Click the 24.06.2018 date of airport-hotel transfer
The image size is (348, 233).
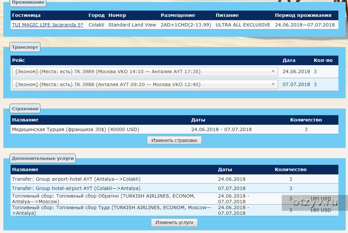click(231, 179)
